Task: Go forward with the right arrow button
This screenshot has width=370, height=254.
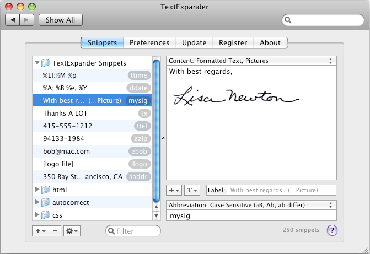Action: tap(27, 20)
